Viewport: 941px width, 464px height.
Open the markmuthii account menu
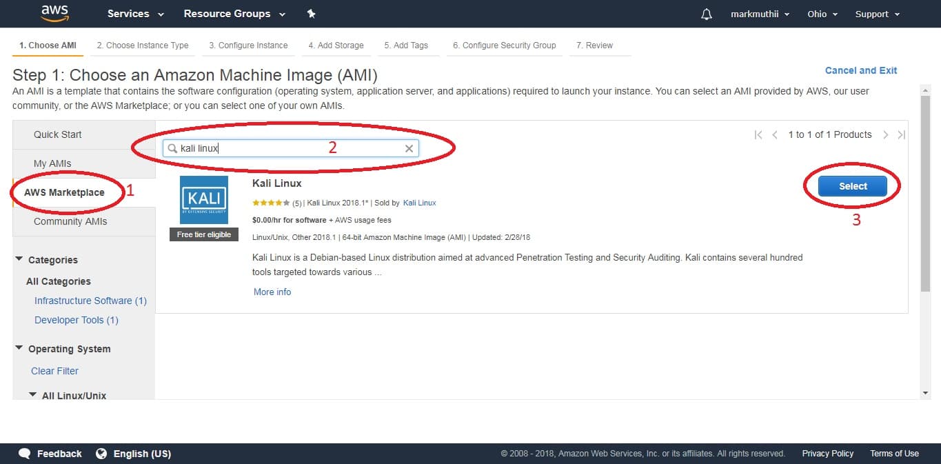[x=760, y=14]
